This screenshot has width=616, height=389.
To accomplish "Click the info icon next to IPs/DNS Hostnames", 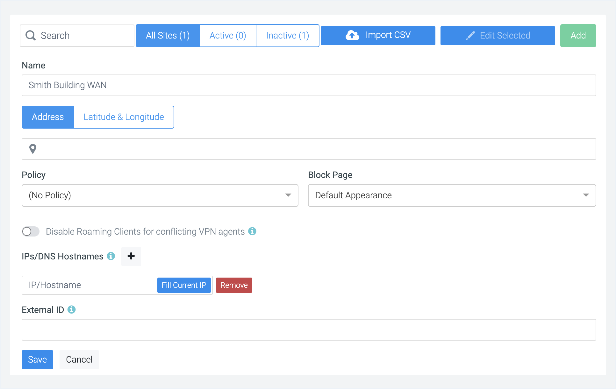I will 111,256.
